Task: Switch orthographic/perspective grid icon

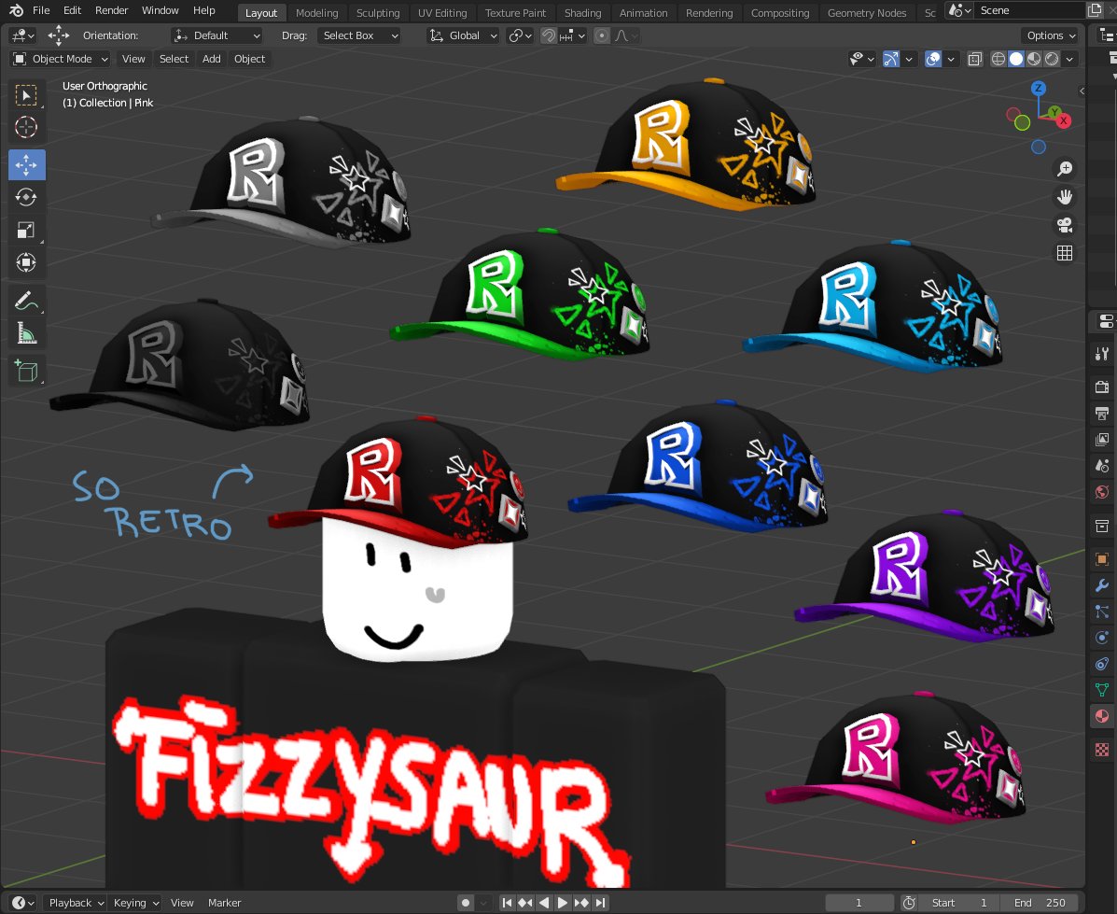Action: click(1065, 253)
